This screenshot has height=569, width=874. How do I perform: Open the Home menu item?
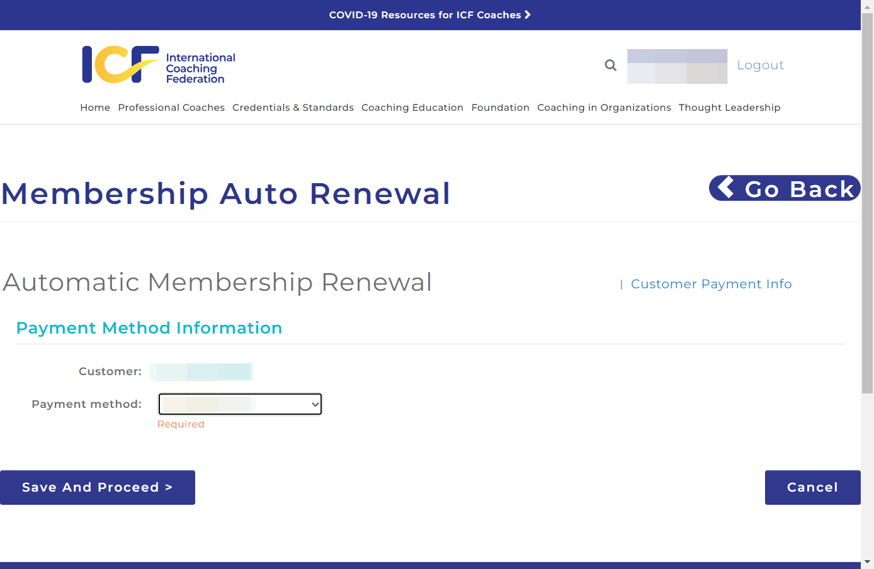click(x=95, y=108)
